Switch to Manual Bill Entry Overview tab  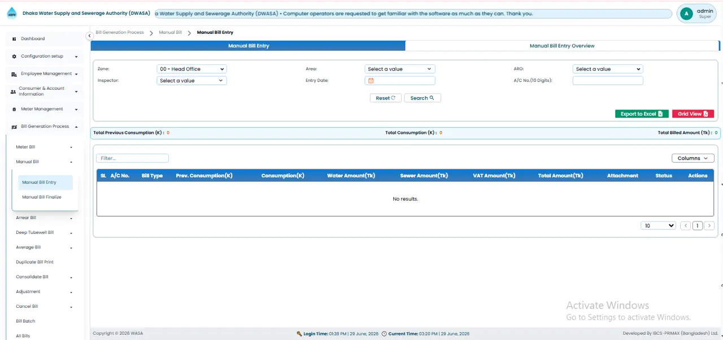point(562,46)
